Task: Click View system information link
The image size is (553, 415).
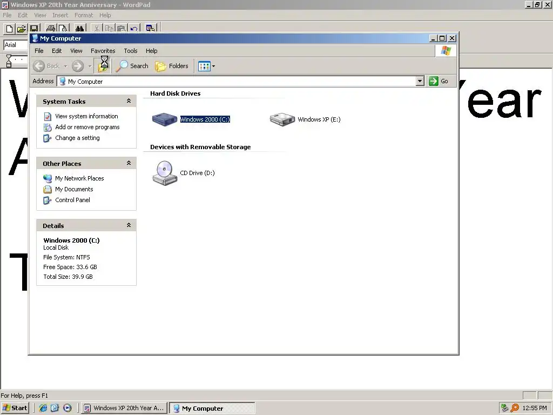Action: pyautogui.click(x=86, y=116)
